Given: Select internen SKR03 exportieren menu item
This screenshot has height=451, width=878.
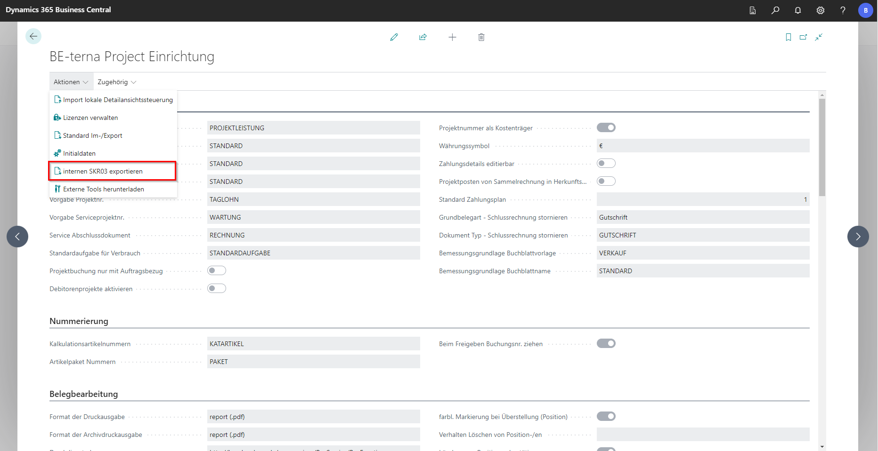Looking at the screenshot, I should (103, 171).
